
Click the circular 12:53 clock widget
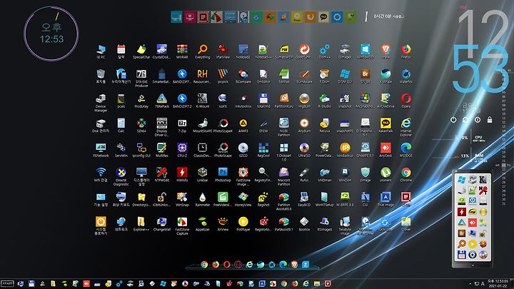coord(51,33)
